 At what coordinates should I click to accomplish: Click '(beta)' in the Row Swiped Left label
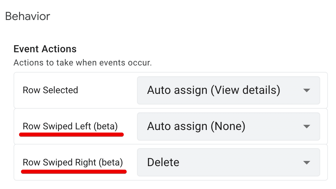coord(105,126)
